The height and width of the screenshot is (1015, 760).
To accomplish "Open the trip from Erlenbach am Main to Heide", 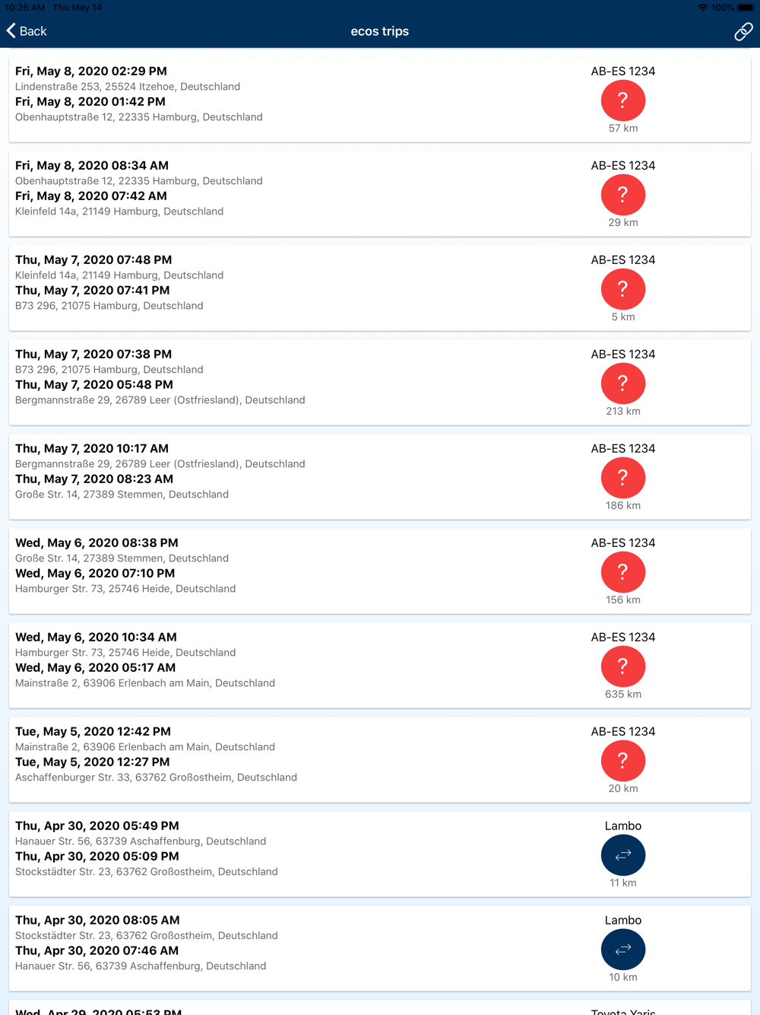I will pyautogui.click(x=380, y=665).
